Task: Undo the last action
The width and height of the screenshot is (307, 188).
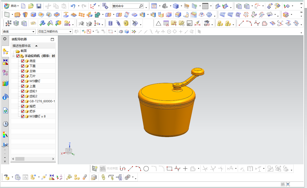Action: (x=73, y=6)
